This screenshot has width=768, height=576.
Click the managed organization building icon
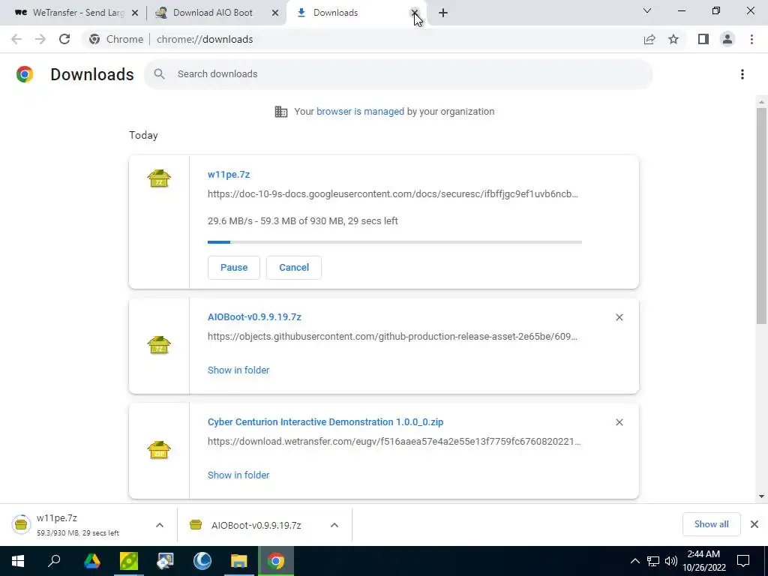click(x=281, y=112)
